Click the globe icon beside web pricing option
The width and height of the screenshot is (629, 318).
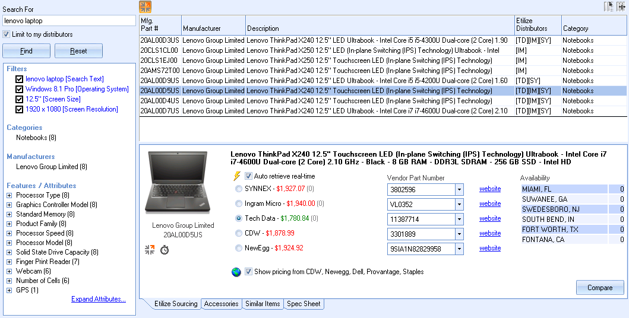pos(237,272)
